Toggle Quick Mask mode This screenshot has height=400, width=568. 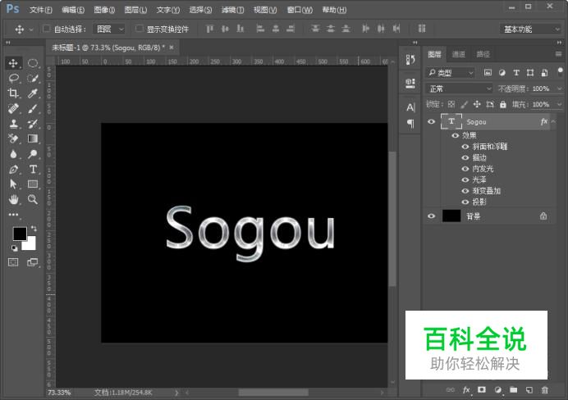(x=13, y=262)
